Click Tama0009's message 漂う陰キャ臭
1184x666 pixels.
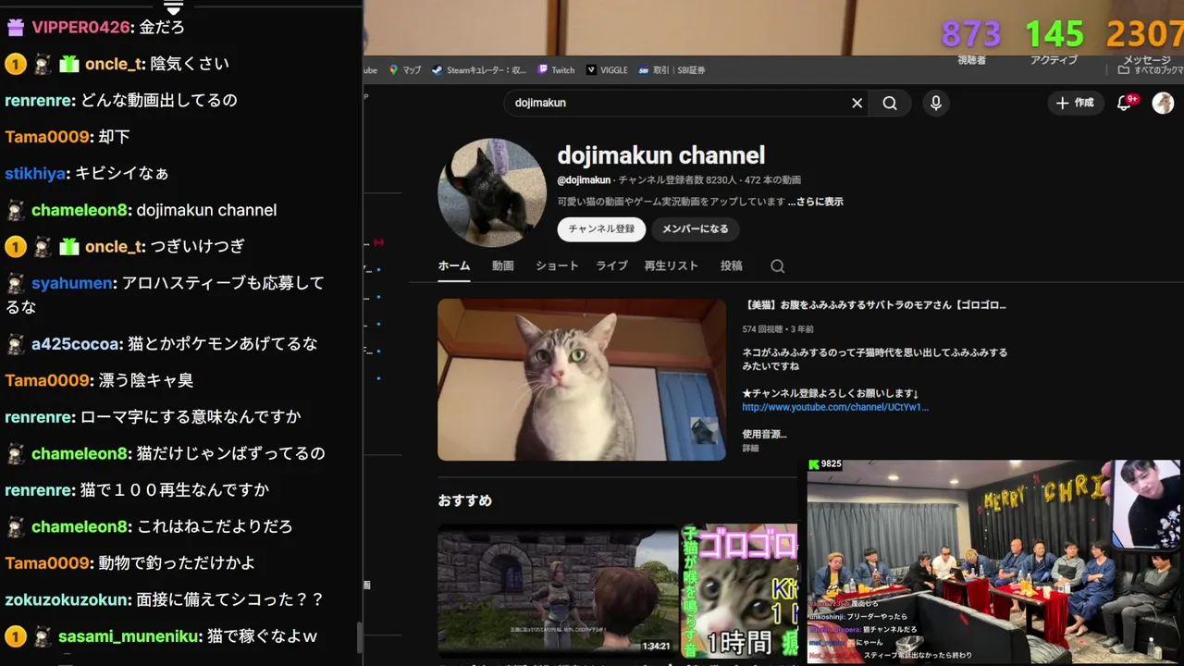146,380
